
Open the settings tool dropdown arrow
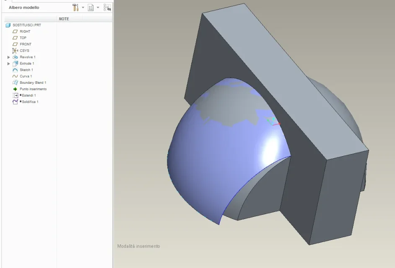(83, 8)
